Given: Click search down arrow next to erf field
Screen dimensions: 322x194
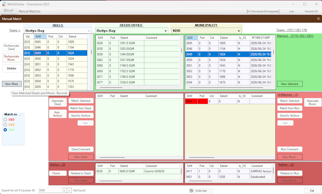Looking at the screenshot, I should (x=64, y=191).
